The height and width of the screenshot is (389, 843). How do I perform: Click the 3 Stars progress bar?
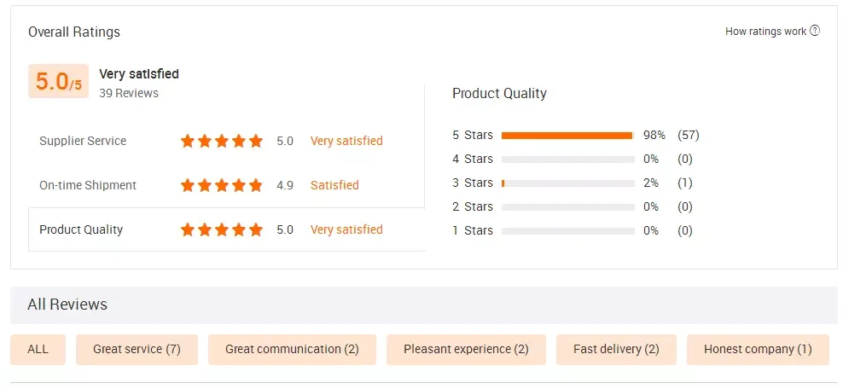[x=567, y=183]
